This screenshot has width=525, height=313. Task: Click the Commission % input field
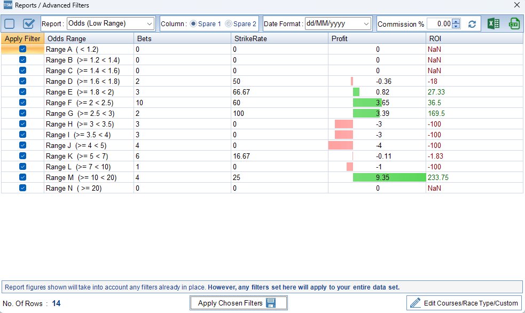point(439,24)
